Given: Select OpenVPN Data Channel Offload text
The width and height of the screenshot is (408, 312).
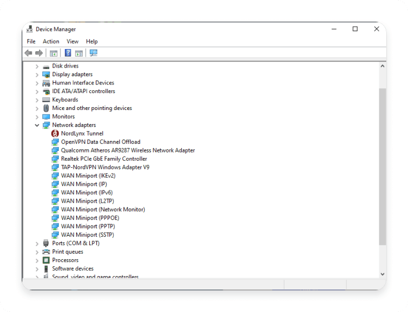Looking at the screenshot, I should (x=101, y=142).
